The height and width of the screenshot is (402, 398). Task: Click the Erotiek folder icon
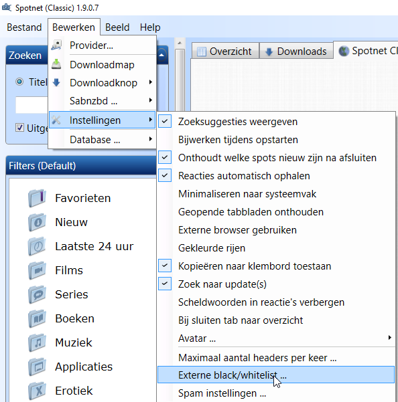tap(38, 391)
